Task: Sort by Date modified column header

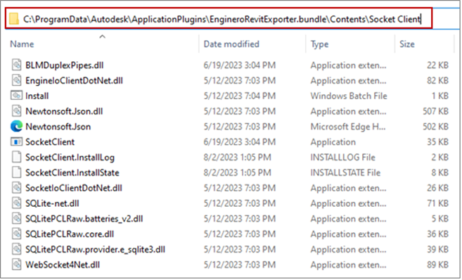Action: tap(231, 44)
